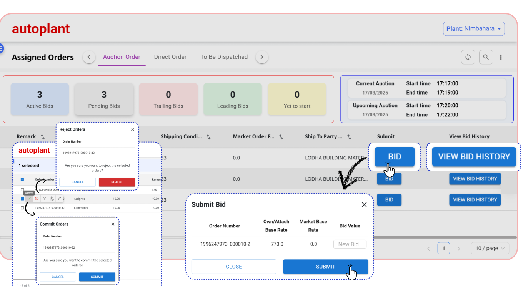Check the AUTOPLANT8 order row checkbox

(x=22, y=190)
